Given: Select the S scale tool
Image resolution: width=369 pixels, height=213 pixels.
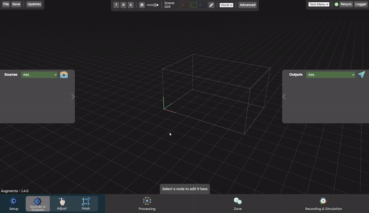Looking at the screenshot, I should (x=131, y=5).
